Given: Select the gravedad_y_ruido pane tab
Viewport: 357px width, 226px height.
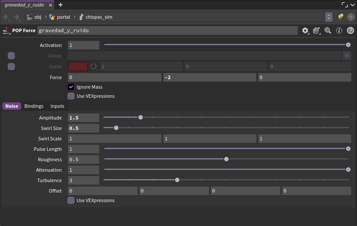Looking at the screenshot, I should pyautogui.click(x=24, y=5).
